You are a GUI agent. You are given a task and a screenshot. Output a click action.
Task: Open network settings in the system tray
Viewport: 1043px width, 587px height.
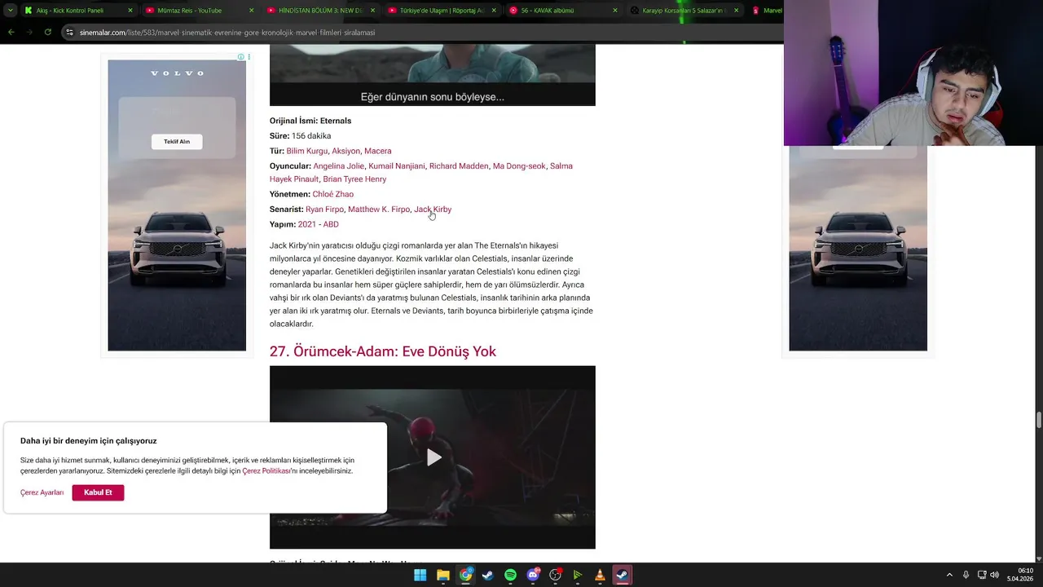pos(982,575)
